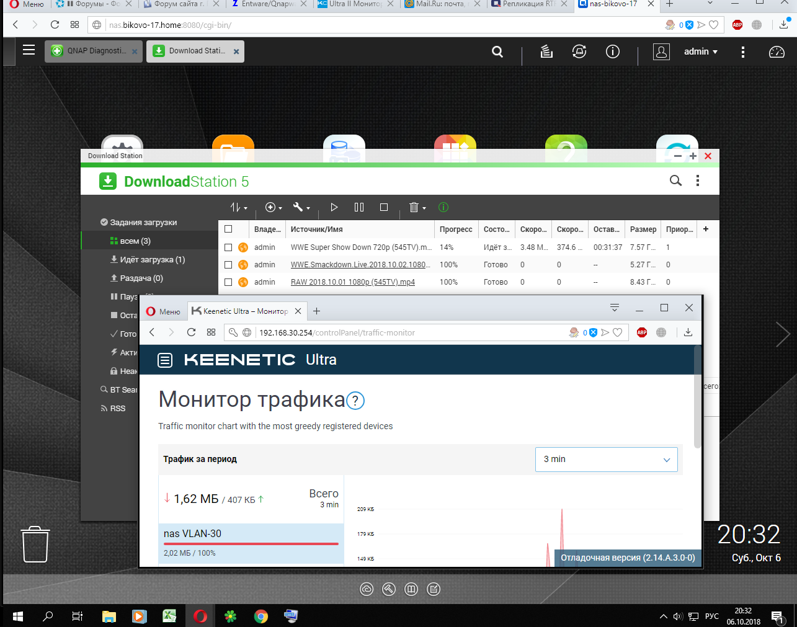Expand the add-task plus dropdown
797x627 pixels.
[x=274, y=207]
